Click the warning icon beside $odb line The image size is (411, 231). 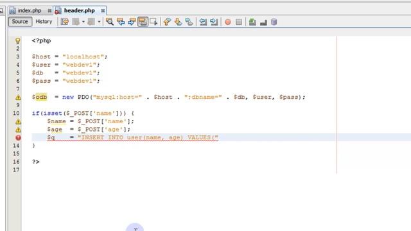18,98
